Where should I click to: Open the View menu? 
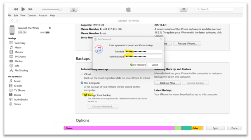pos(23,15)
